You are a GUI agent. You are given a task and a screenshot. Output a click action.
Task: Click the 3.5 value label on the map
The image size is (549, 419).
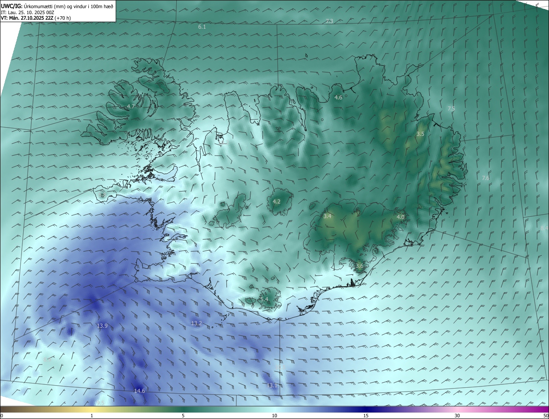click(420, 134)
